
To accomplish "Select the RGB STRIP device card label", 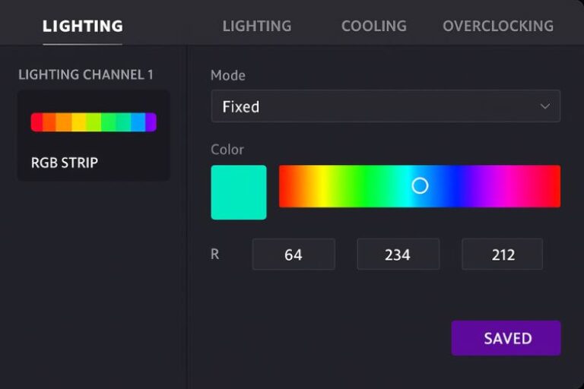I will point(65,163).
